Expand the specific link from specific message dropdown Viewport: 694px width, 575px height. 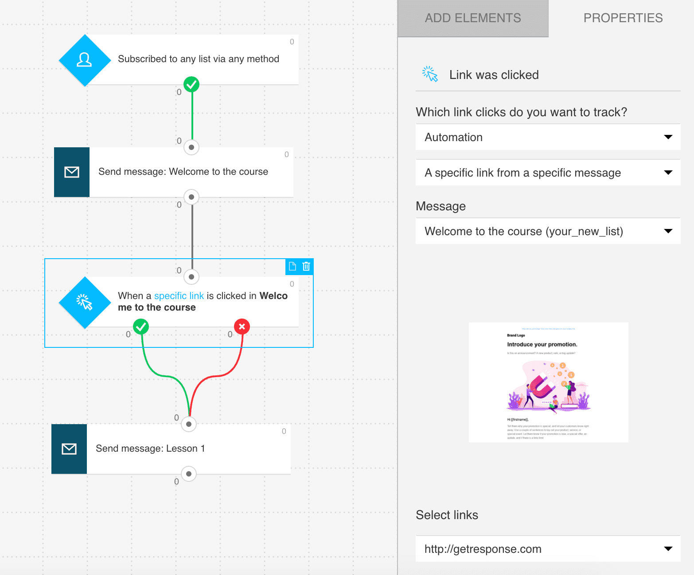point(548,173)
